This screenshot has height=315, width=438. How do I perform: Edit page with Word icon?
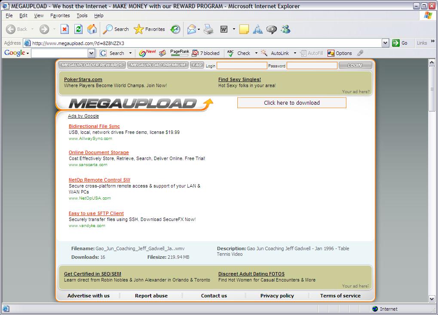click(224, 29)
